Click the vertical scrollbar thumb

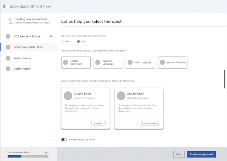pos(225,79)
